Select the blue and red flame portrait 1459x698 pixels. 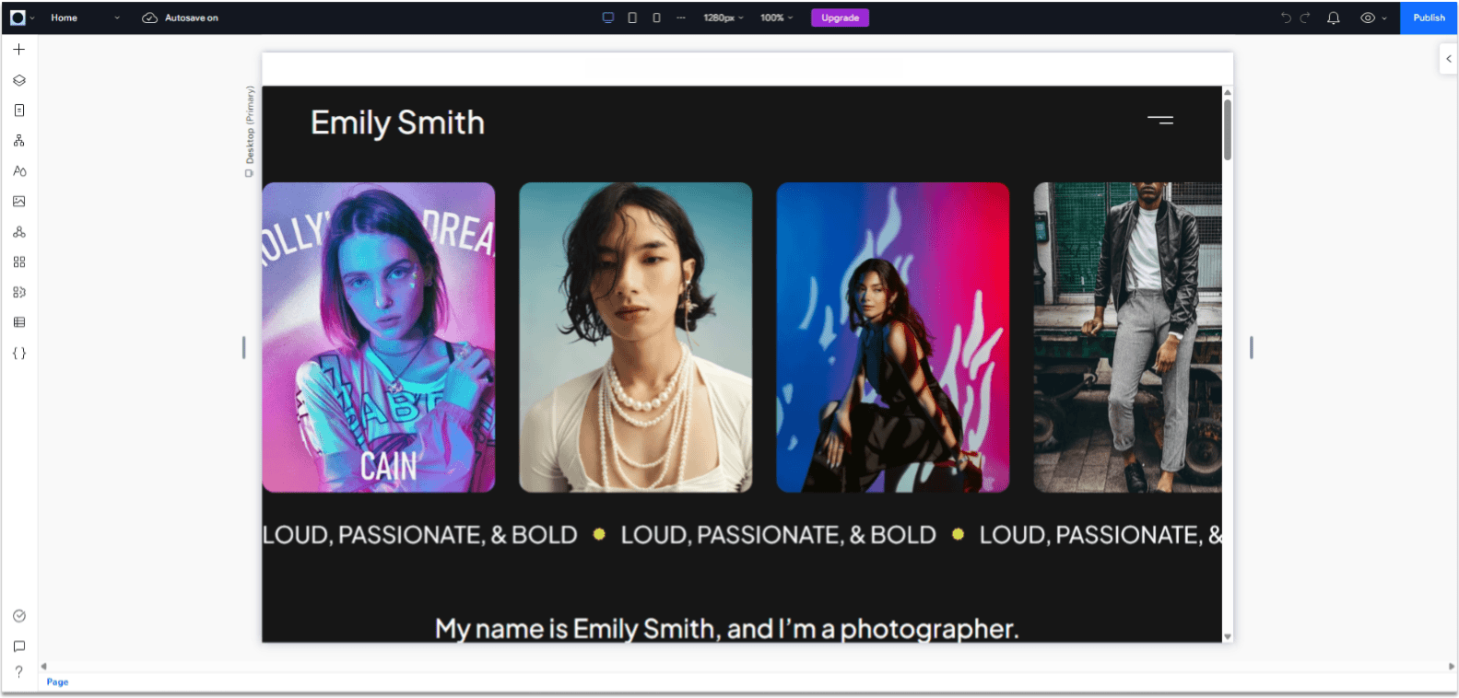point(893,337)
